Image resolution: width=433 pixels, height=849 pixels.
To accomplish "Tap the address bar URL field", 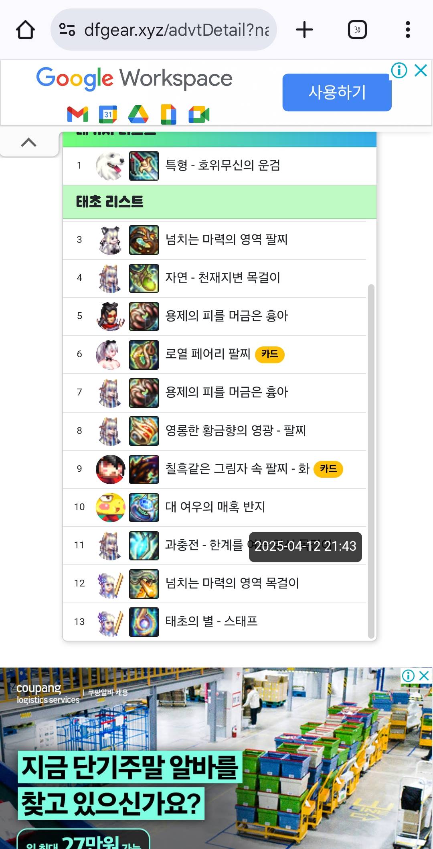I will click(176, 30).
